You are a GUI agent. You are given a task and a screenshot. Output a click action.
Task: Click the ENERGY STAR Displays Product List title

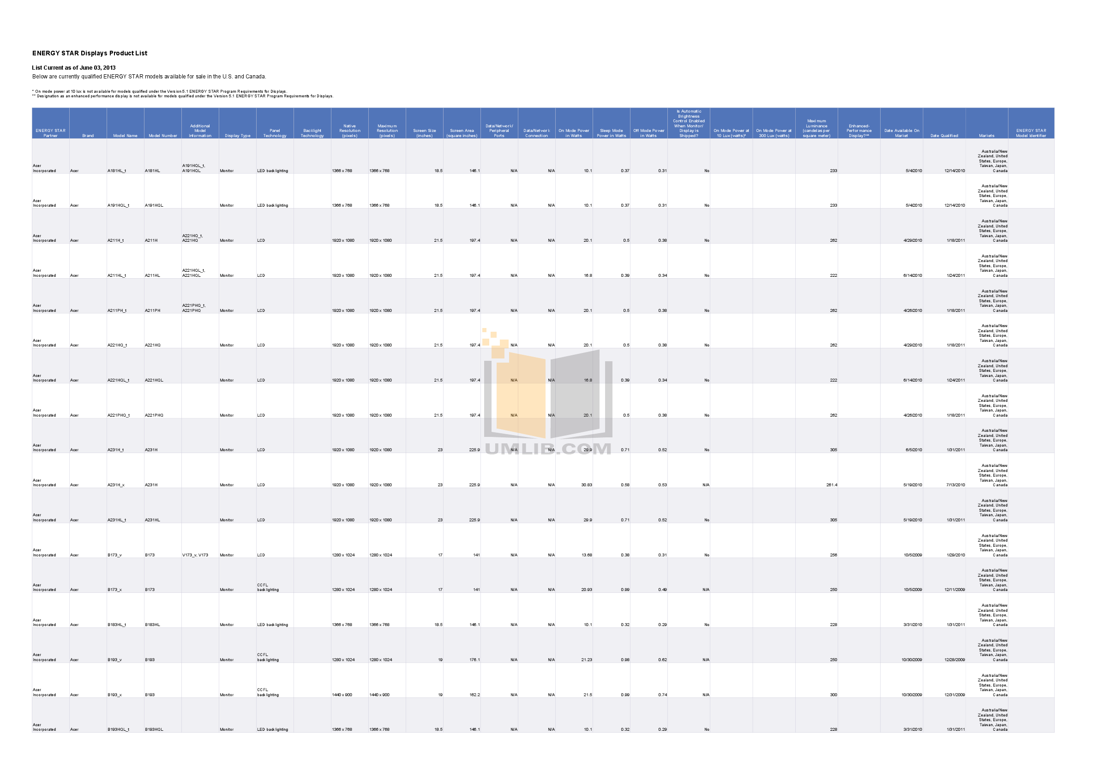tap(90, 53)
